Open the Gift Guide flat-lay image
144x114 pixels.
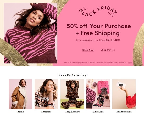98,94
